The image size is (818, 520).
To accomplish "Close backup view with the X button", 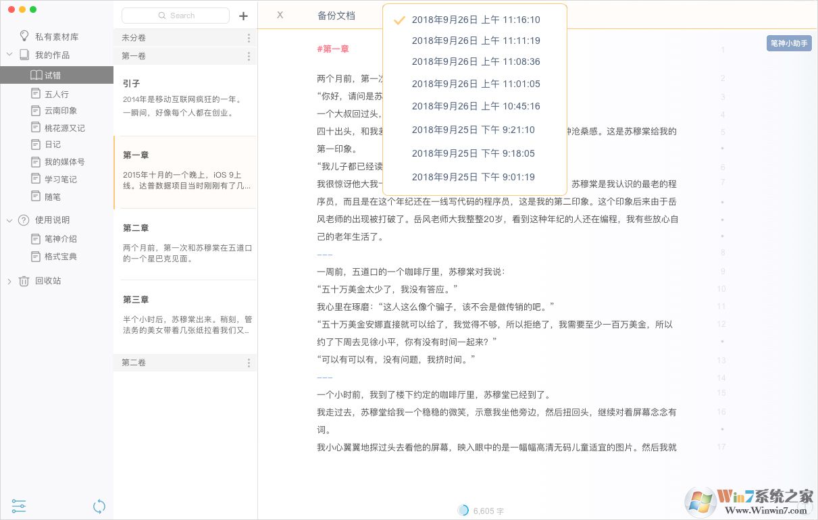I will 280,15.
